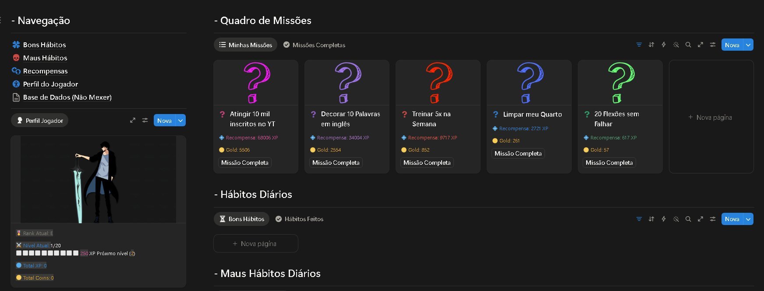
Task: Click Rank Atual: E on profile card
Action: [x=35, y=233]
